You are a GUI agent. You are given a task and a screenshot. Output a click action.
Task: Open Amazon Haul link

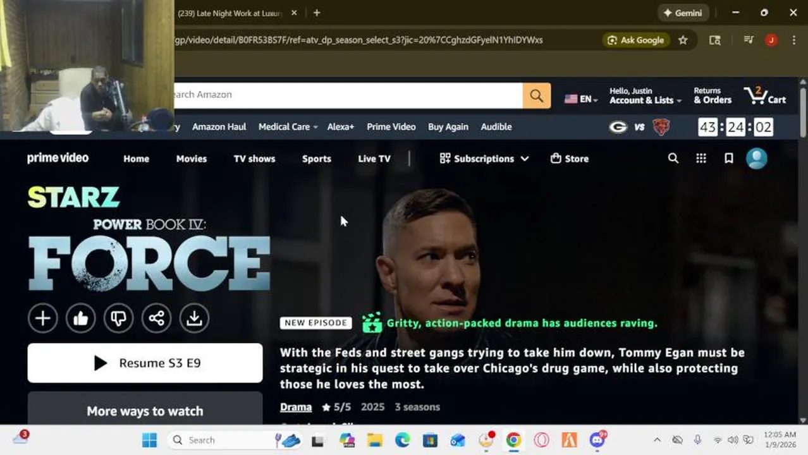click(219, 127)
